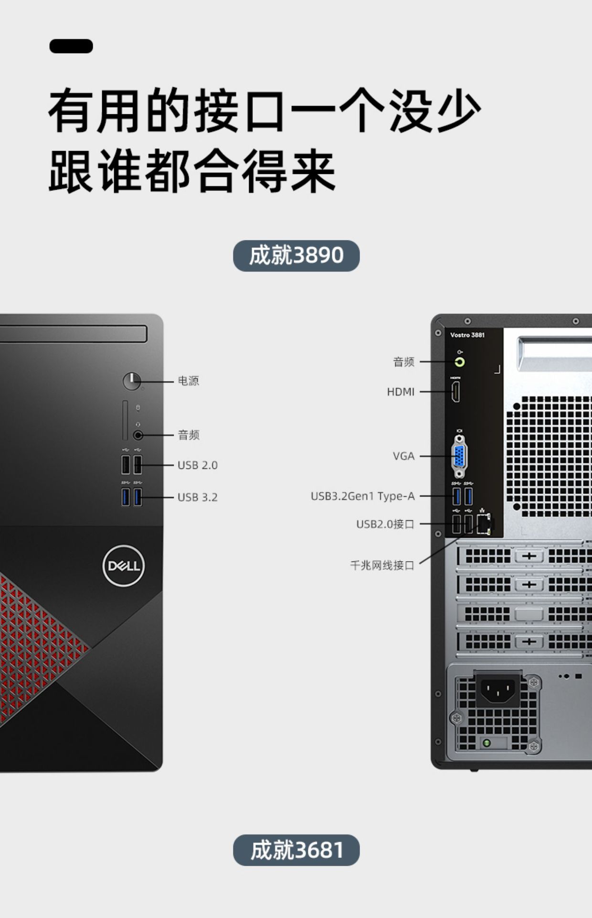This screenshot has width=592, height=918.
Task: Click the rear USB2.0 ports
Action: click(463, 524)
